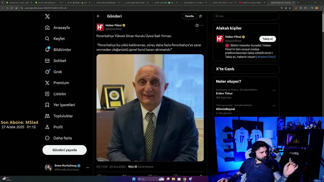Switch to Stream Kick Dashboard tab
This screenshot has height=182, width=324.
48,3
